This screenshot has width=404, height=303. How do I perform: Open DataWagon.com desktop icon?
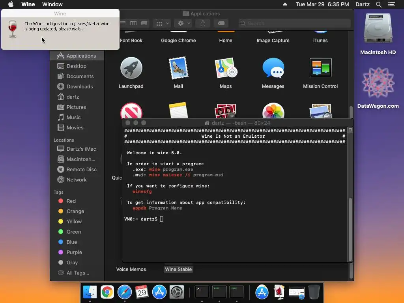click(378, 83)
